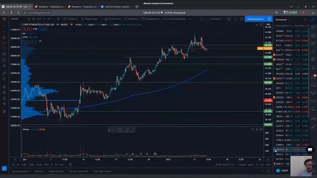This screenshot has width=317, height=178.
Task: Select the pitchfork and Gann tools
Action: click(x=4, y=38)
